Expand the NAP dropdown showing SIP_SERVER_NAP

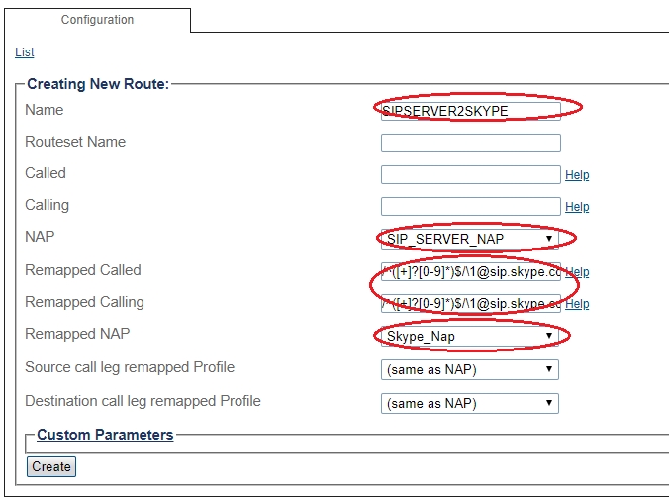pos(470,239)
